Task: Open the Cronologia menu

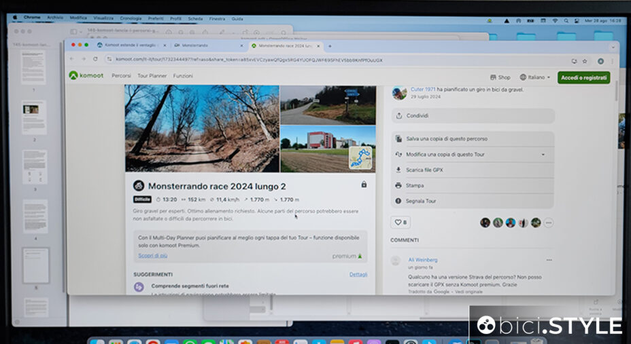Action: (131, 18)
